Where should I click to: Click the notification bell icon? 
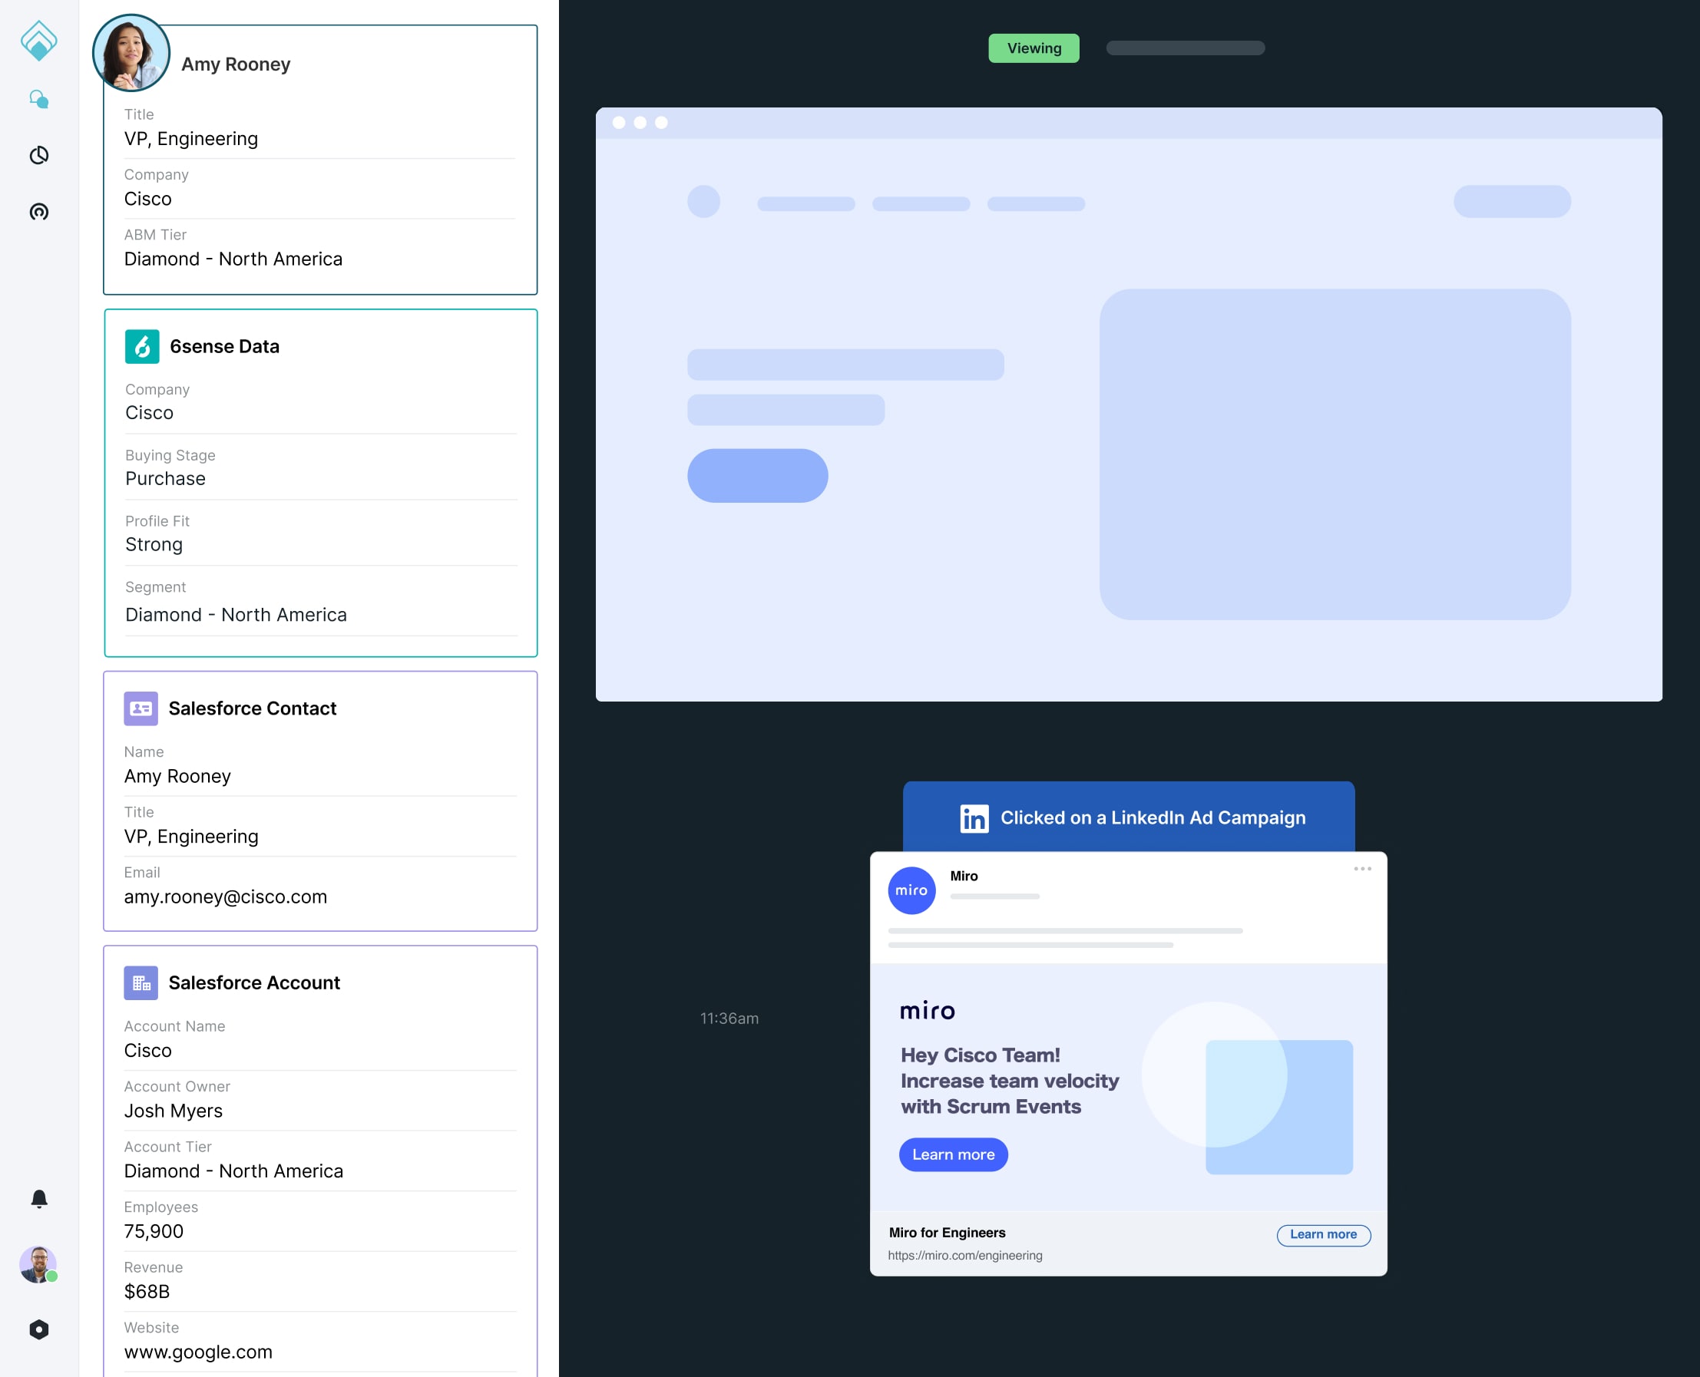39,1197
